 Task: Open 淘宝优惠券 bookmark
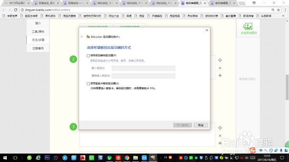67,16
